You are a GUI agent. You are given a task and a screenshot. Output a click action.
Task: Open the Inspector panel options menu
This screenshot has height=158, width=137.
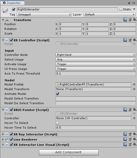pyautogui.click(x=133, y=3)
